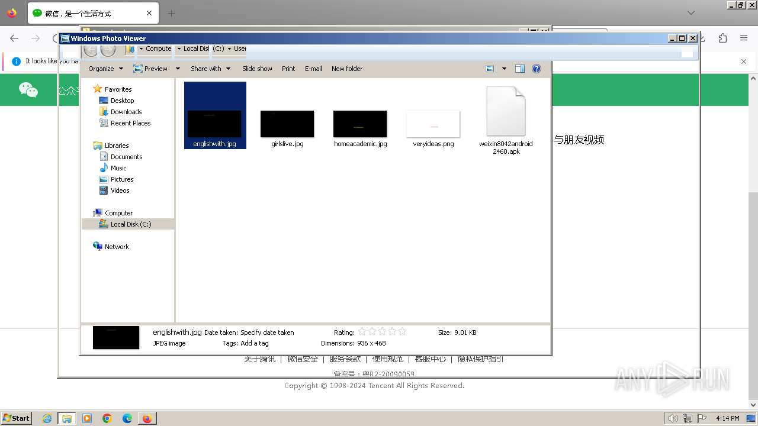
Task: Open Recent Places in navigation pane
Action: pos(124,123)
